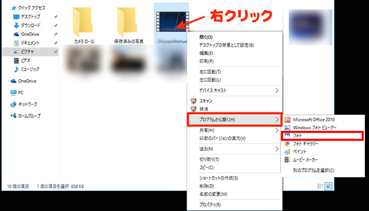Click the ムービー メーカー icon in submenu

287,160
